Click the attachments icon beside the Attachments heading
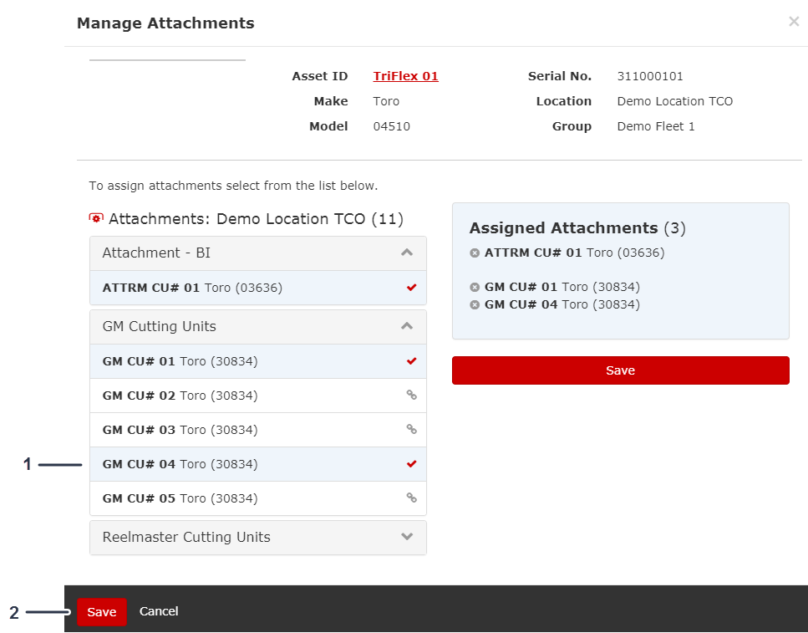808x633 pixels. pyautogui.click(x=96, y=219)
